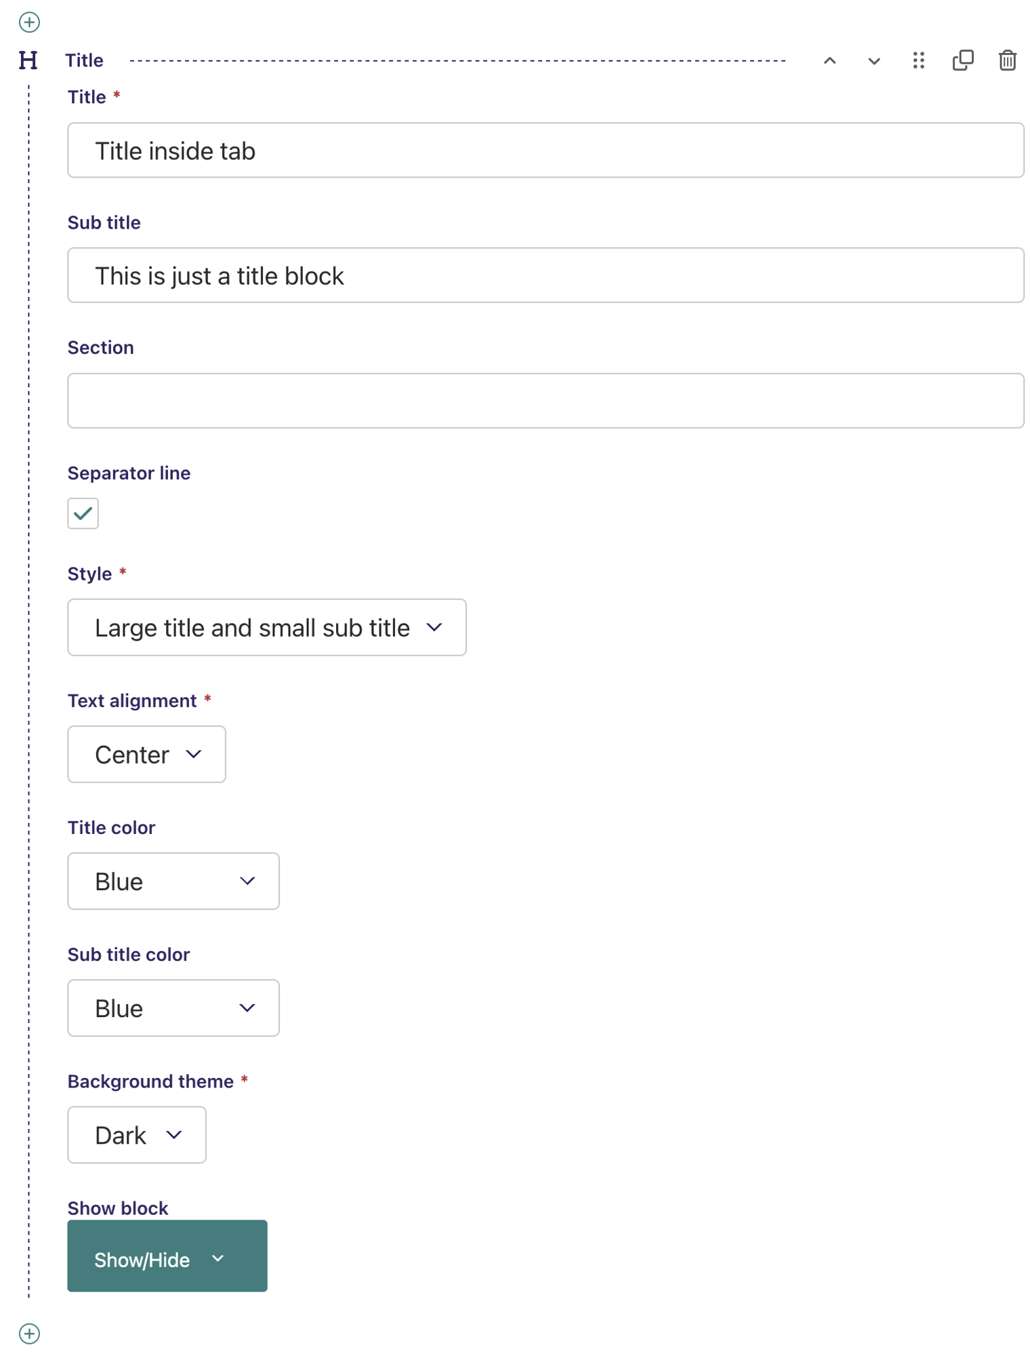
Task: Open the Text alignment Center dropdown
Action: pos(146,754)
